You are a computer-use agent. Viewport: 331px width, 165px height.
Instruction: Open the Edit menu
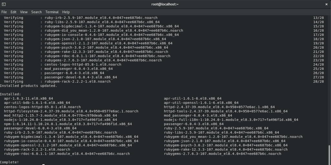[x=14, y=12]
